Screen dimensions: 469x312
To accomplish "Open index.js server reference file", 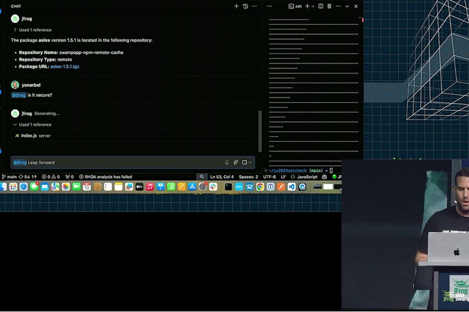I will tap(133, 136).
